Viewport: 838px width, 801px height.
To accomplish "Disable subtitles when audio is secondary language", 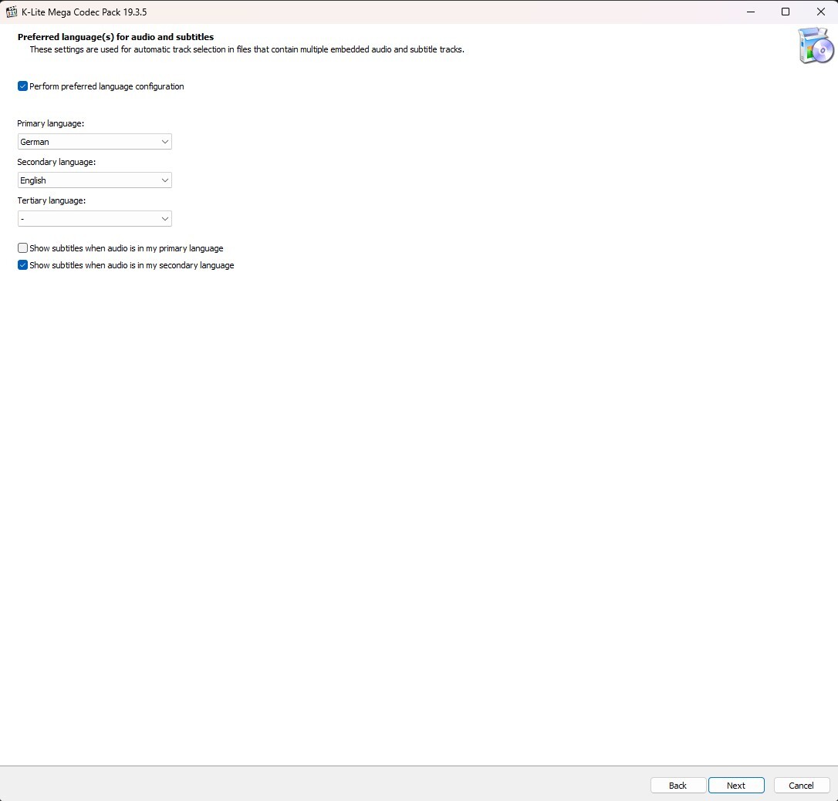I will [22, 265].
